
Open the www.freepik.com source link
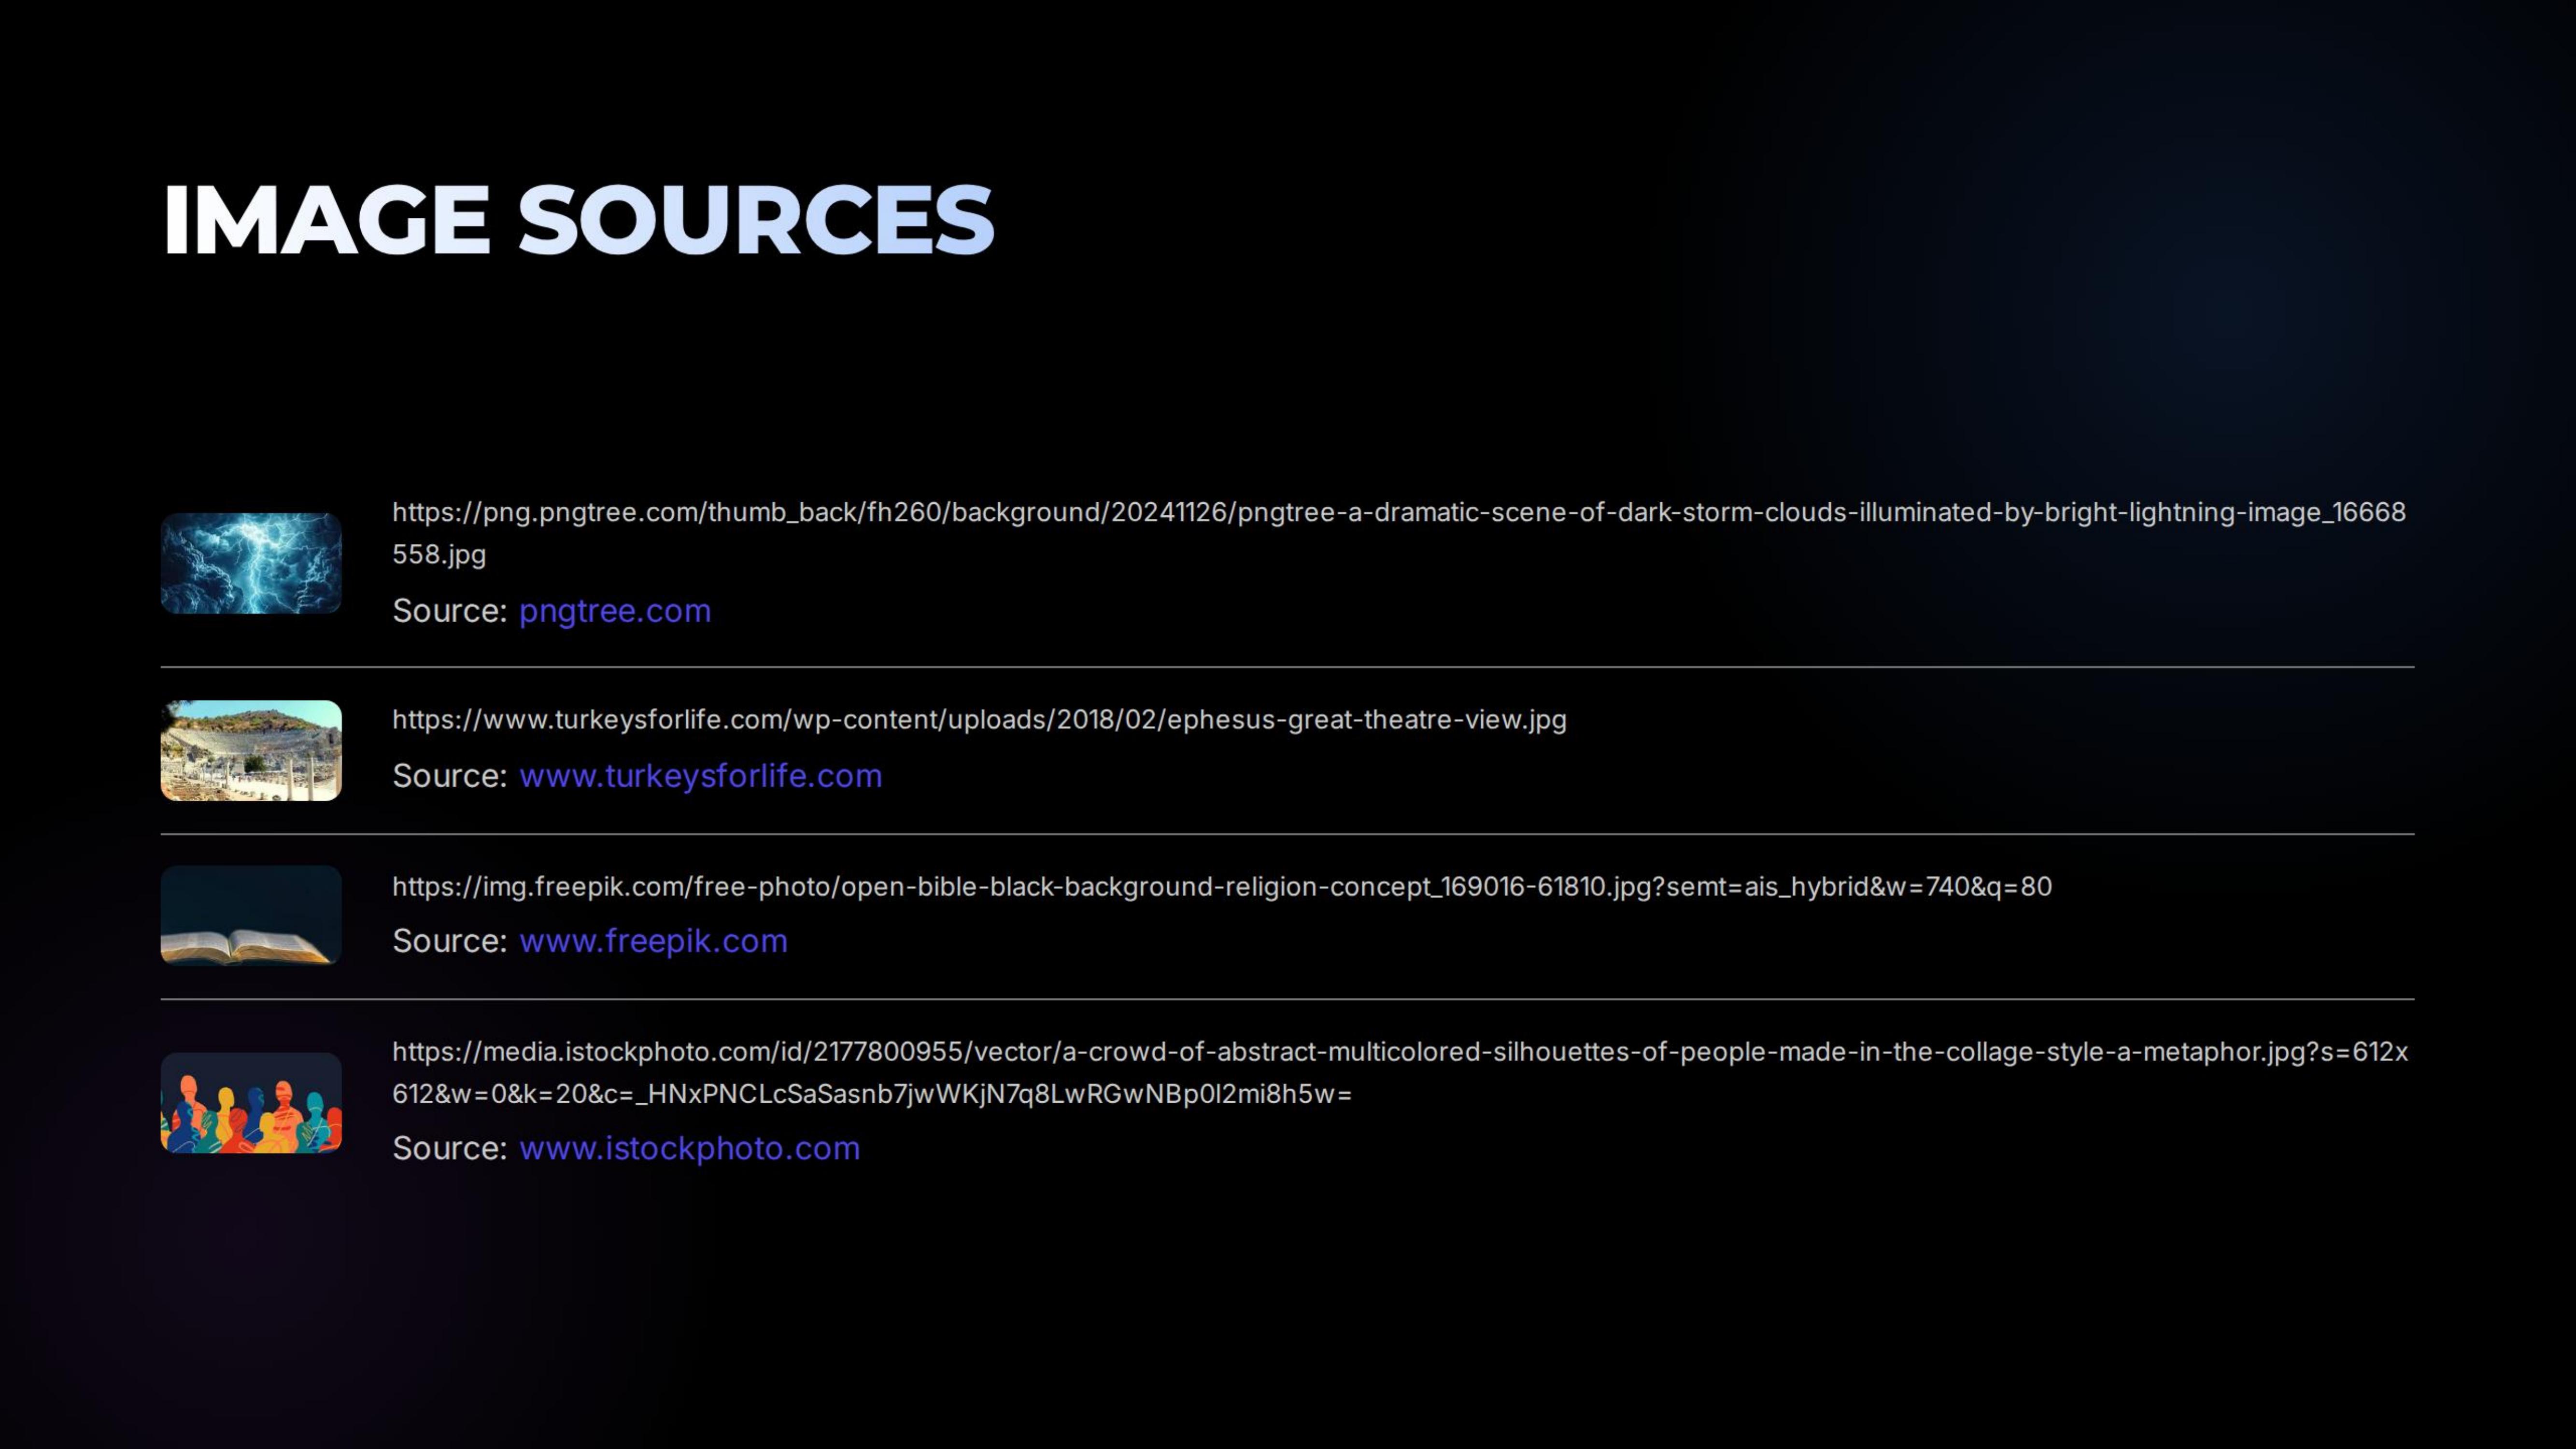point(653,941)
